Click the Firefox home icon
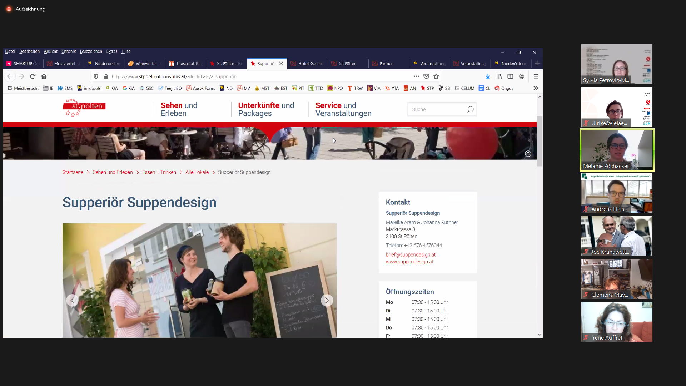 click(x=44, y=76)
